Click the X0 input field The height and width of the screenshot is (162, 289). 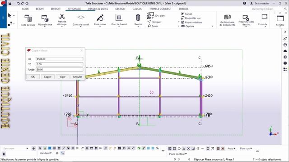click(59, 59)
